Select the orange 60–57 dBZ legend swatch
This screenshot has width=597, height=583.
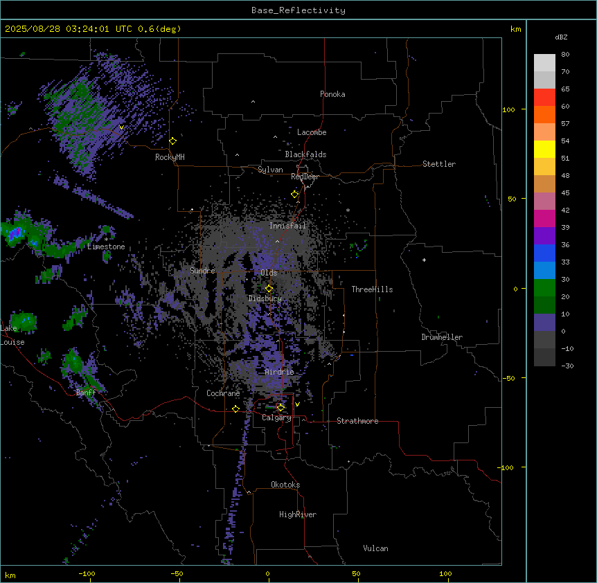pos(544,114)
